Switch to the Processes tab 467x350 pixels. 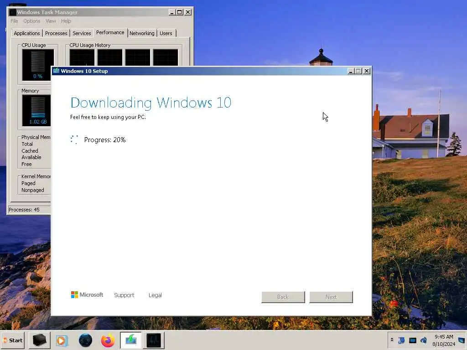coord(56,33)
